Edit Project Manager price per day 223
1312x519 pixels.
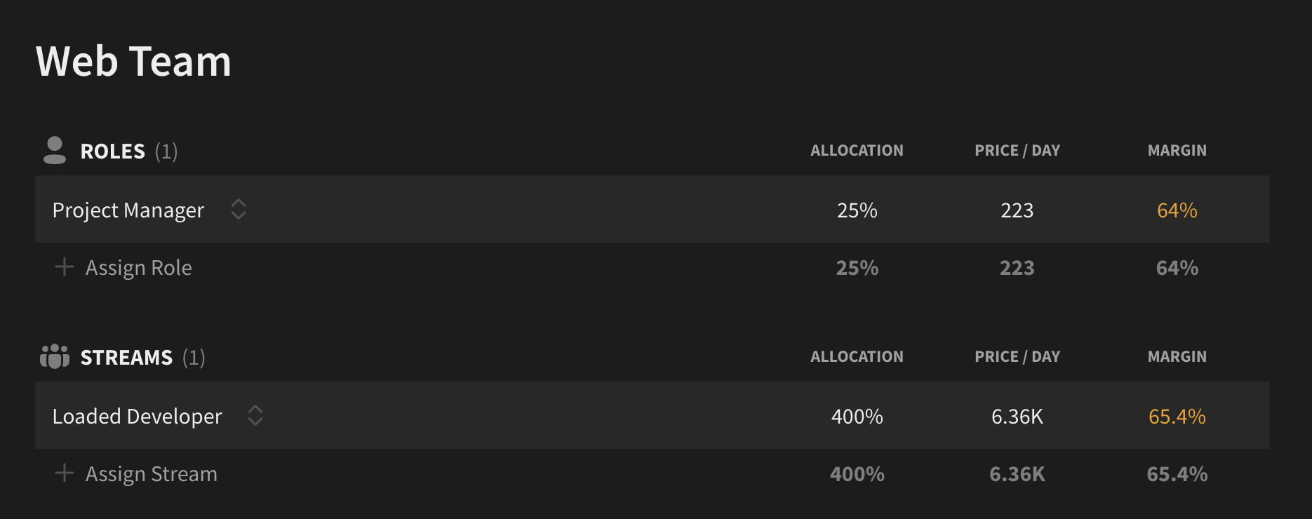coord(1017,210)
